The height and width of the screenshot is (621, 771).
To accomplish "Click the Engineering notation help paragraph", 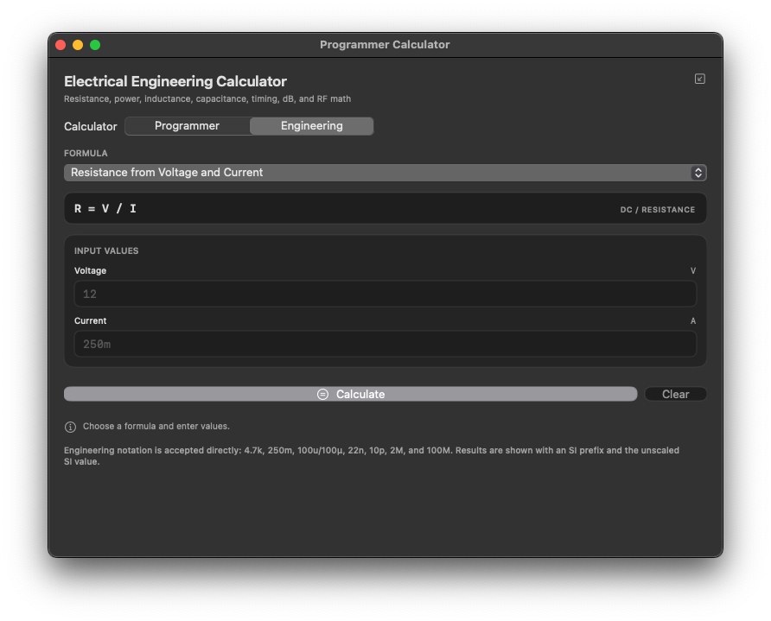I will [x=372, y=456].
